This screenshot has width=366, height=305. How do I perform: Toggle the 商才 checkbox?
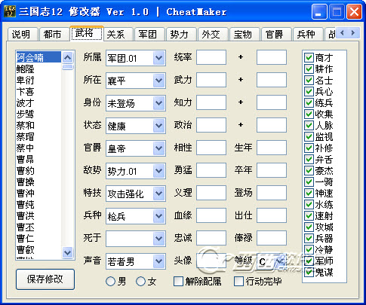(x=309, y=57)
